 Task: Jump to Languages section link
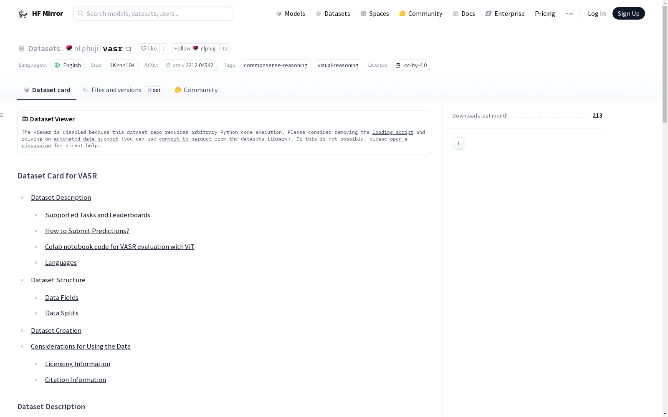point(61,262)
